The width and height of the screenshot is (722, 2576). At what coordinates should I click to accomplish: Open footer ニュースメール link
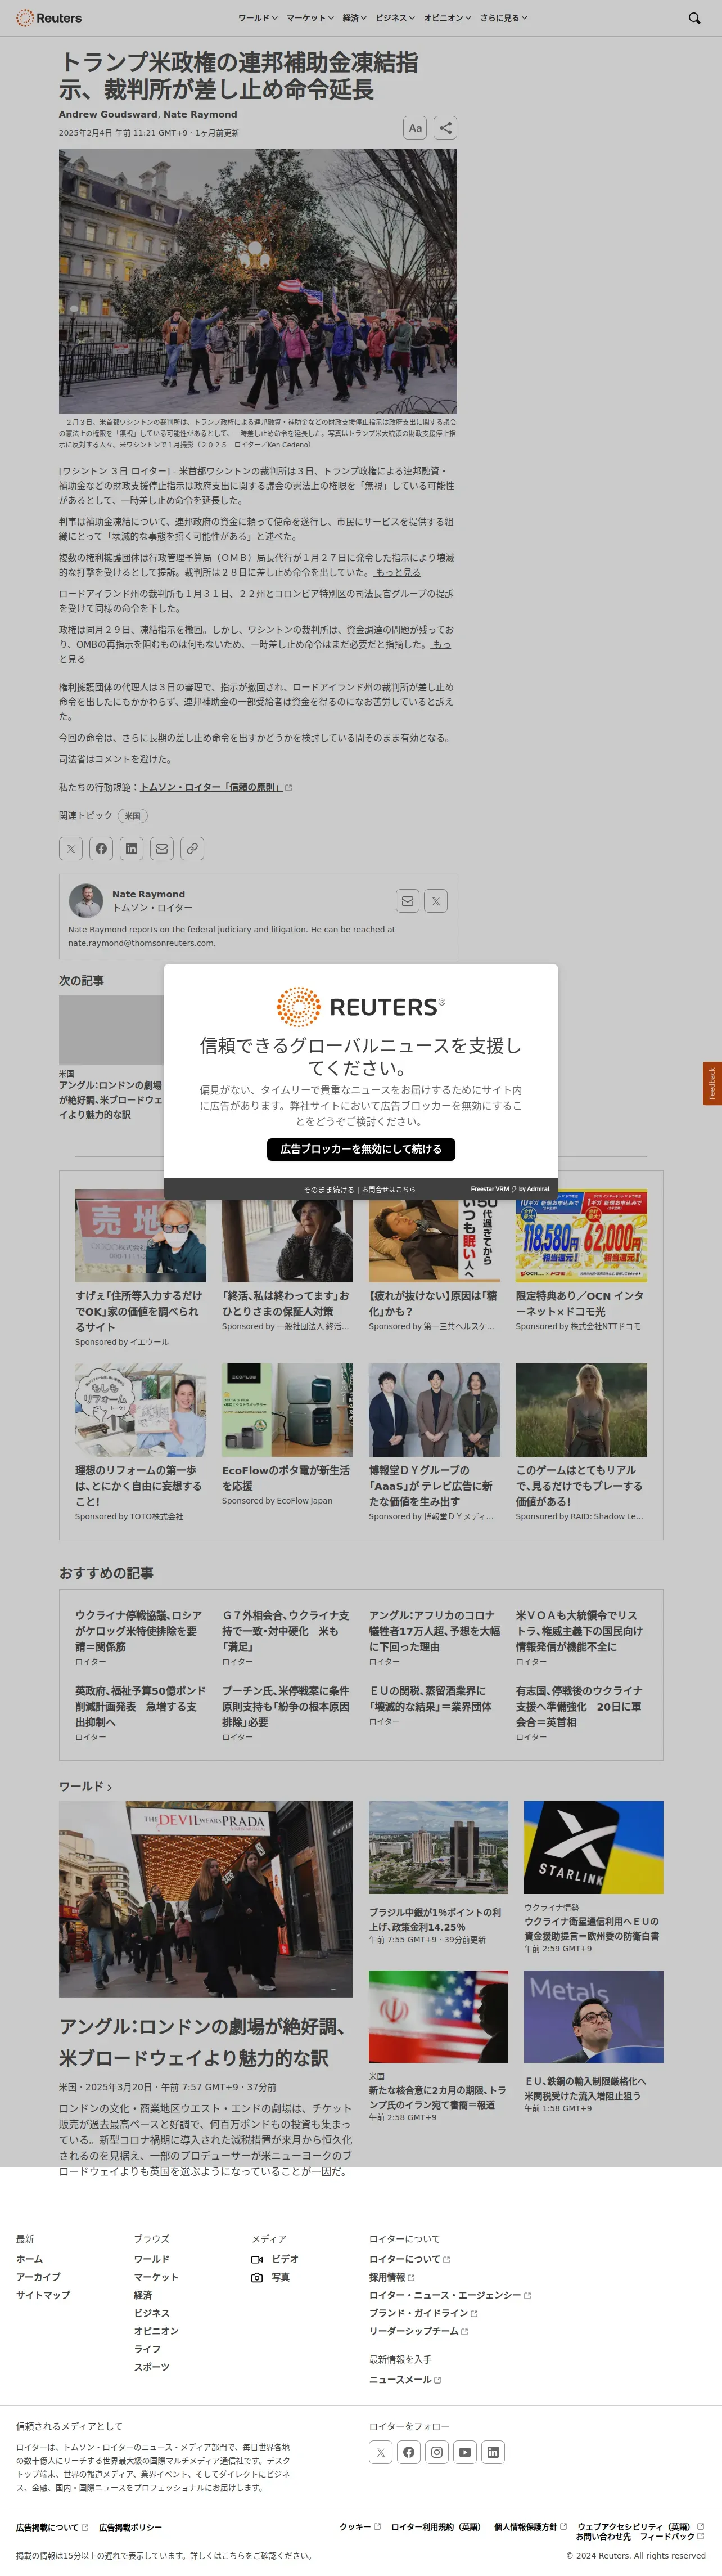pyautogui.click(x=405, y=2379)
